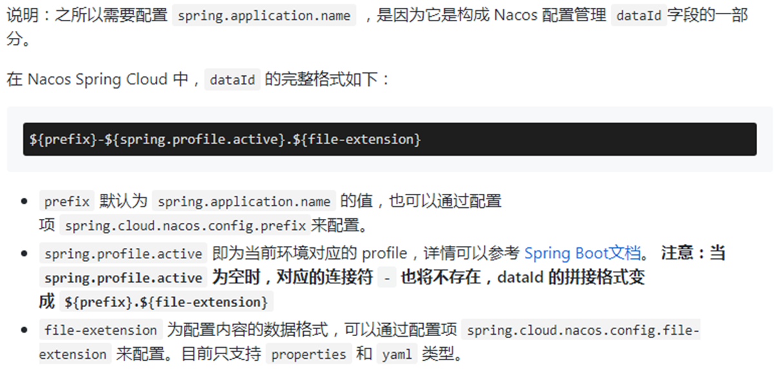The height and width of the screenshot is (369, 783).
Task: Click the bold 也将不存在 text
Action: (x=441, y=278)
